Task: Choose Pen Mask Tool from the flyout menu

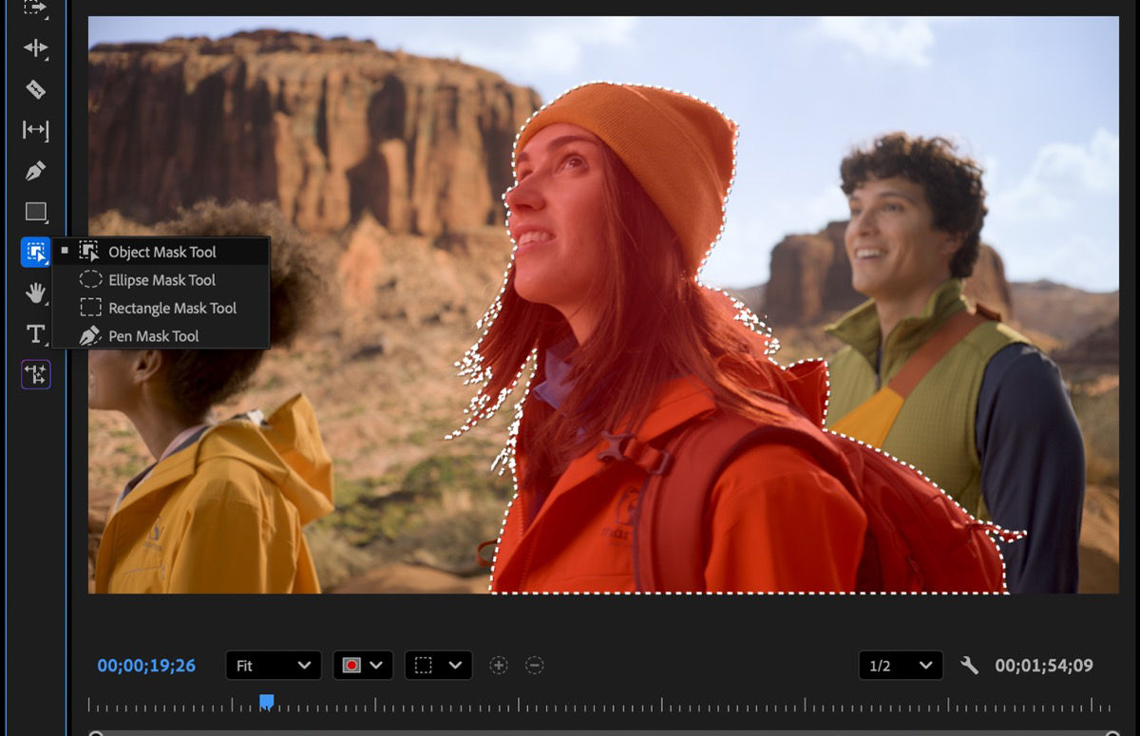Action: pos(154,336)
